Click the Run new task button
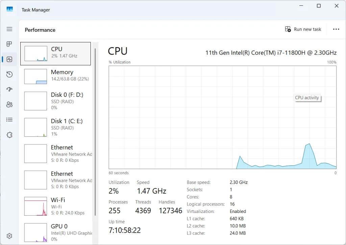 pos(303,29)
